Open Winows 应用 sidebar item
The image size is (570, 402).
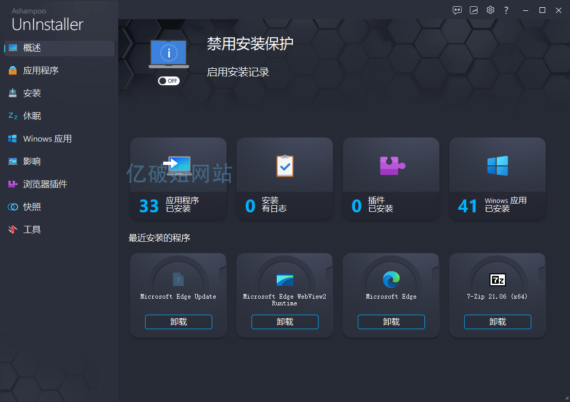click(47, 139)
